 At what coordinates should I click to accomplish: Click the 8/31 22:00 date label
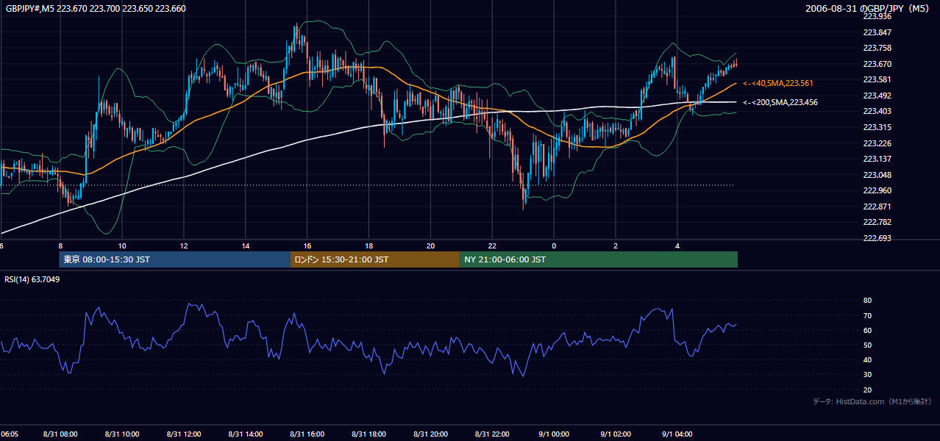493,434
